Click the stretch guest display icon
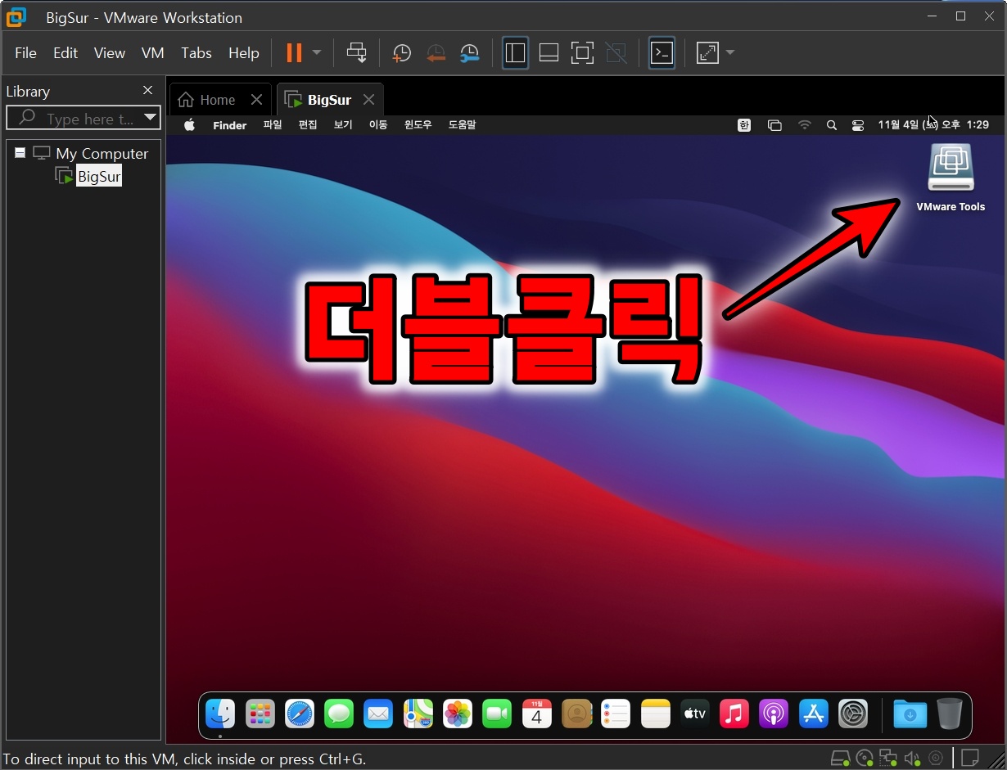 (x=707, y=53)
